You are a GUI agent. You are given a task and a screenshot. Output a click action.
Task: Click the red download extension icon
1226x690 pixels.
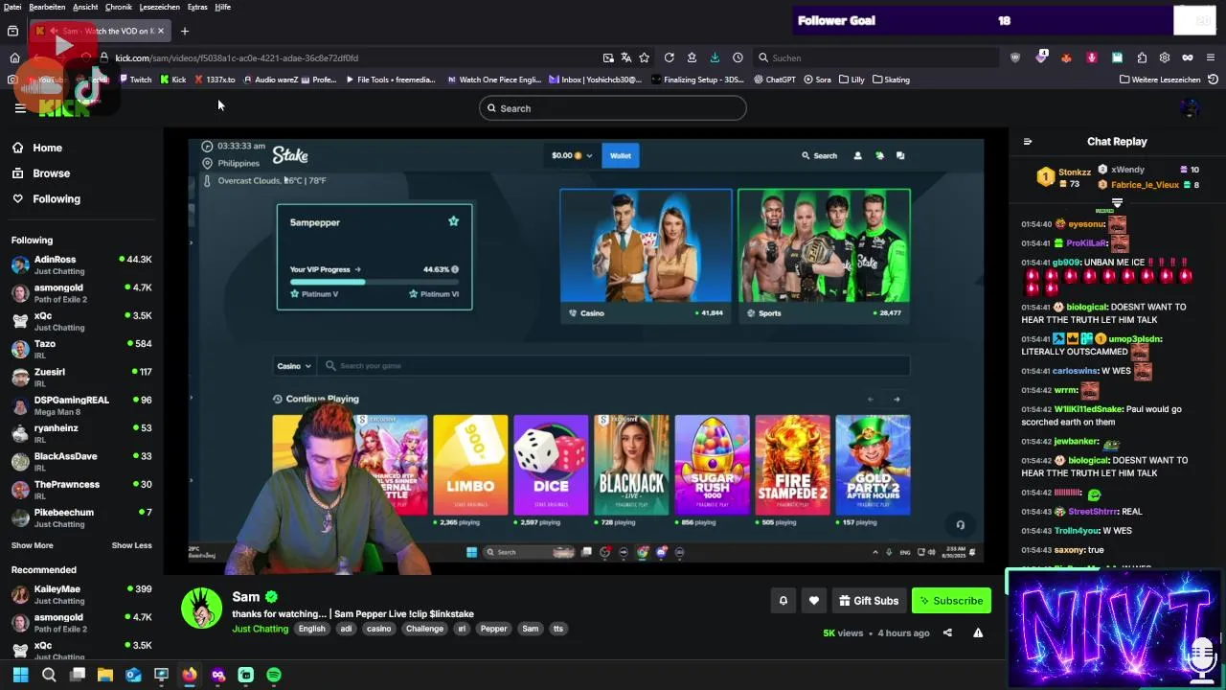[1091, 57]
